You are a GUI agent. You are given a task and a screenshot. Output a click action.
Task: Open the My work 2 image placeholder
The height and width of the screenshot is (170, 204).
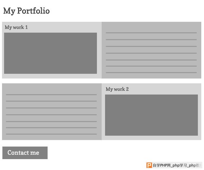coord(151,115)
